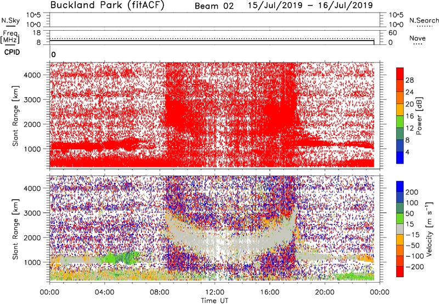Click the solid frequency line in the Freq panel
439x304 pixels.
[x=212, y=41]
